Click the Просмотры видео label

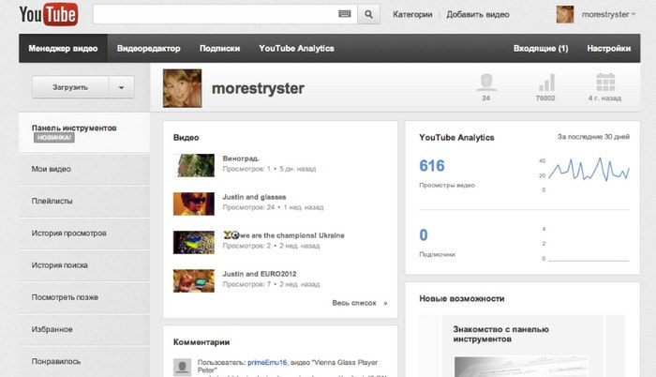pos(447,185)
